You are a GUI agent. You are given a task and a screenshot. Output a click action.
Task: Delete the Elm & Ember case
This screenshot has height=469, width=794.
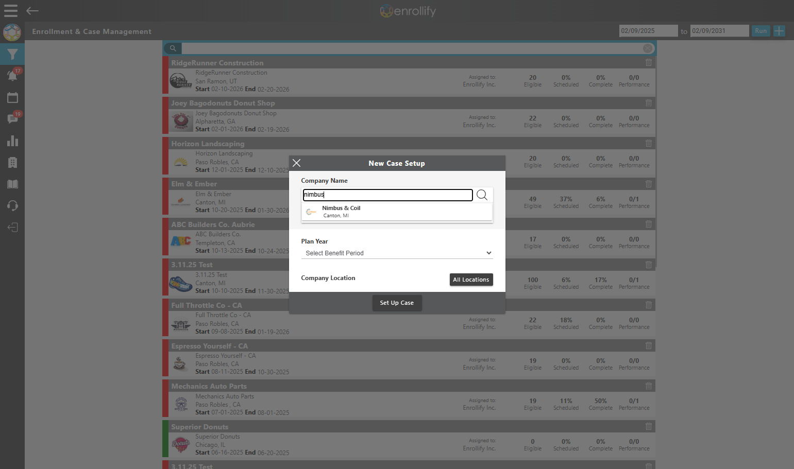click(x=649, y=184)
